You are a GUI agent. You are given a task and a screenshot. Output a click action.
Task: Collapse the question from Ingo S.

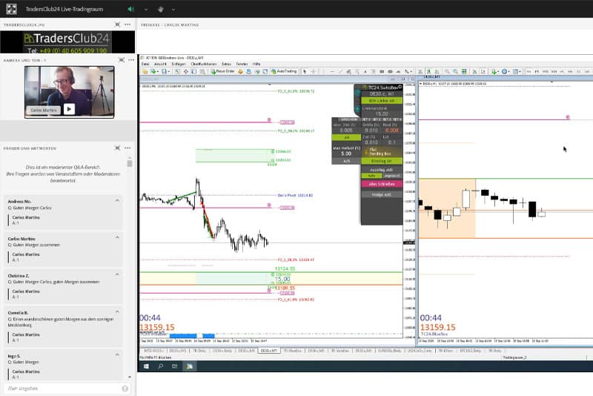click(x=117, y=354)
